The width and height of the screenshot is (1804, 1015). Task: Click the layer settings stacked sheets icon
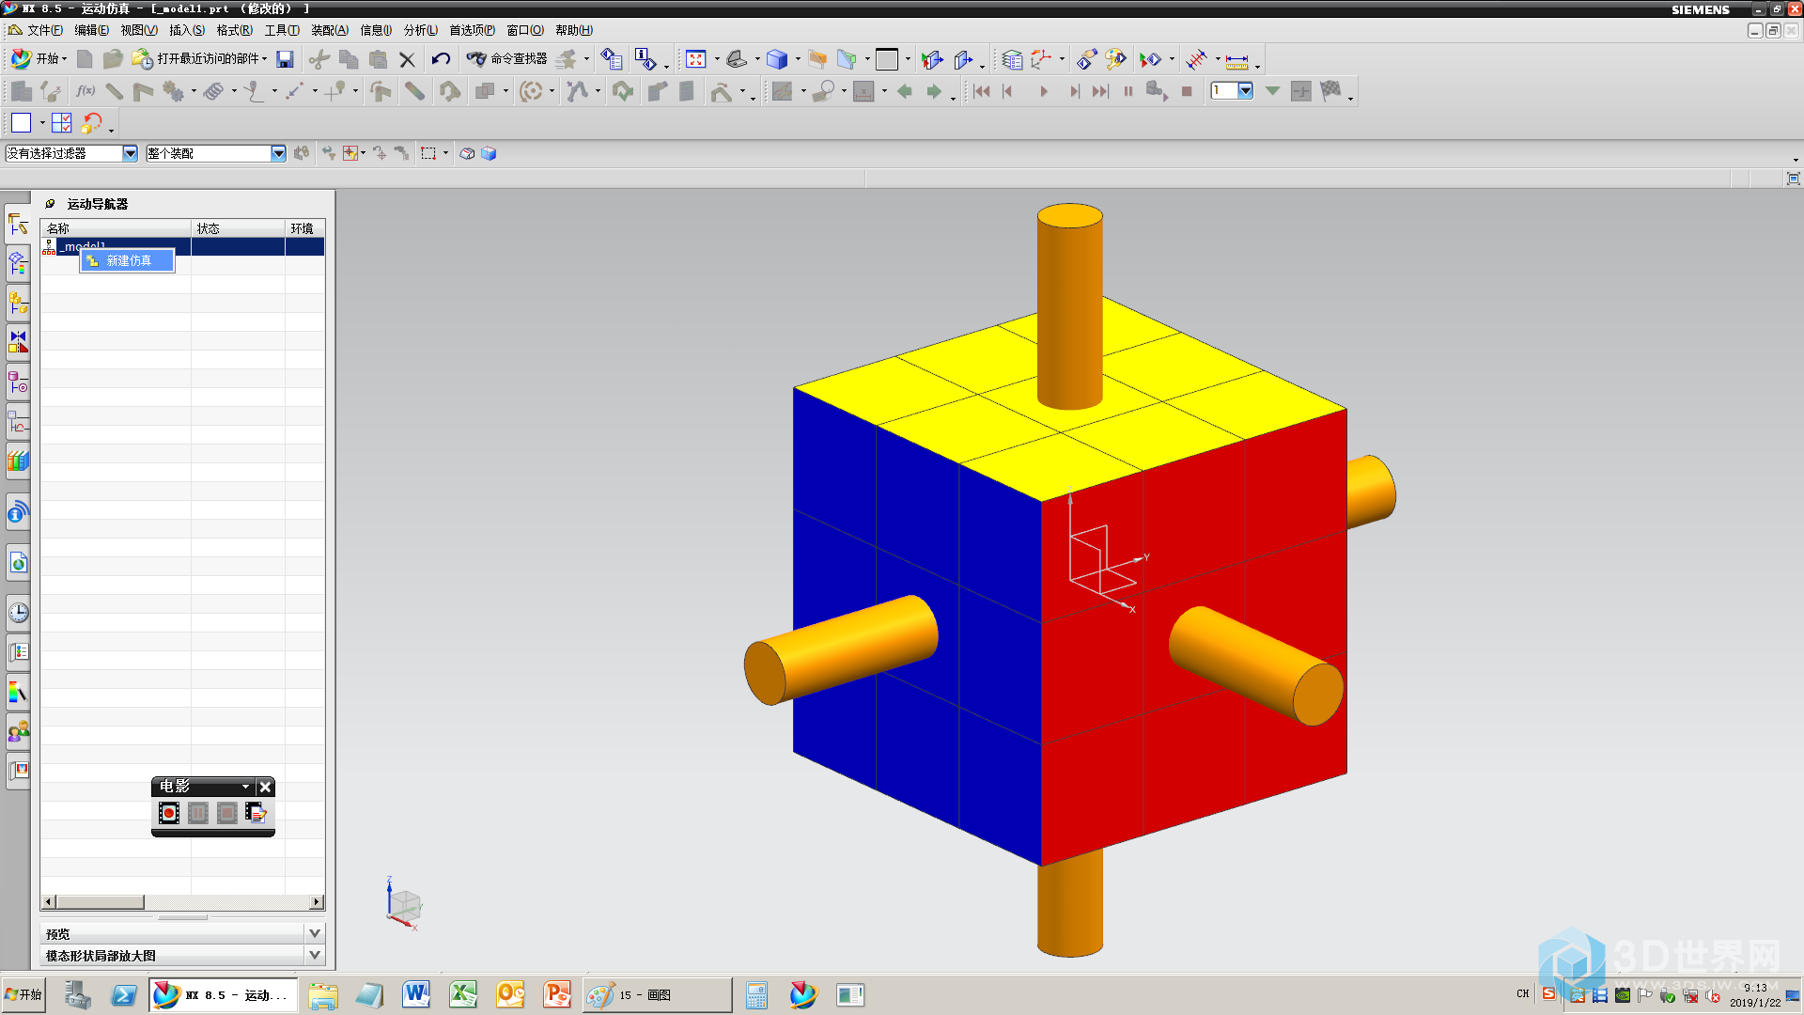(x=1011, y=59)
